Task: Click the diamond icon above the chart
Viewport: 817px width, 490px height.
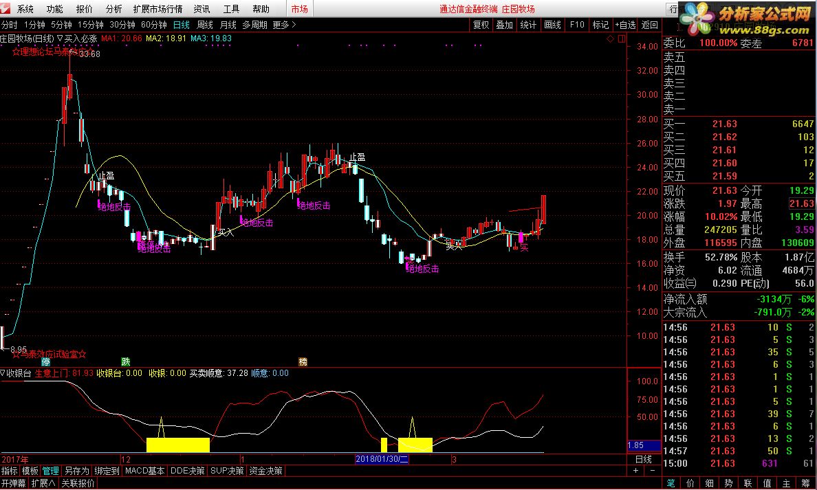Action: 611,39
